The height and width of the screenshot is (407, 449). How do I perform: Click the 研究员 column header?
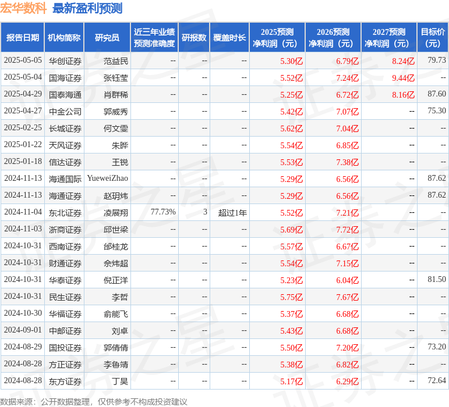pyautogui.click(x=107, y=37)
